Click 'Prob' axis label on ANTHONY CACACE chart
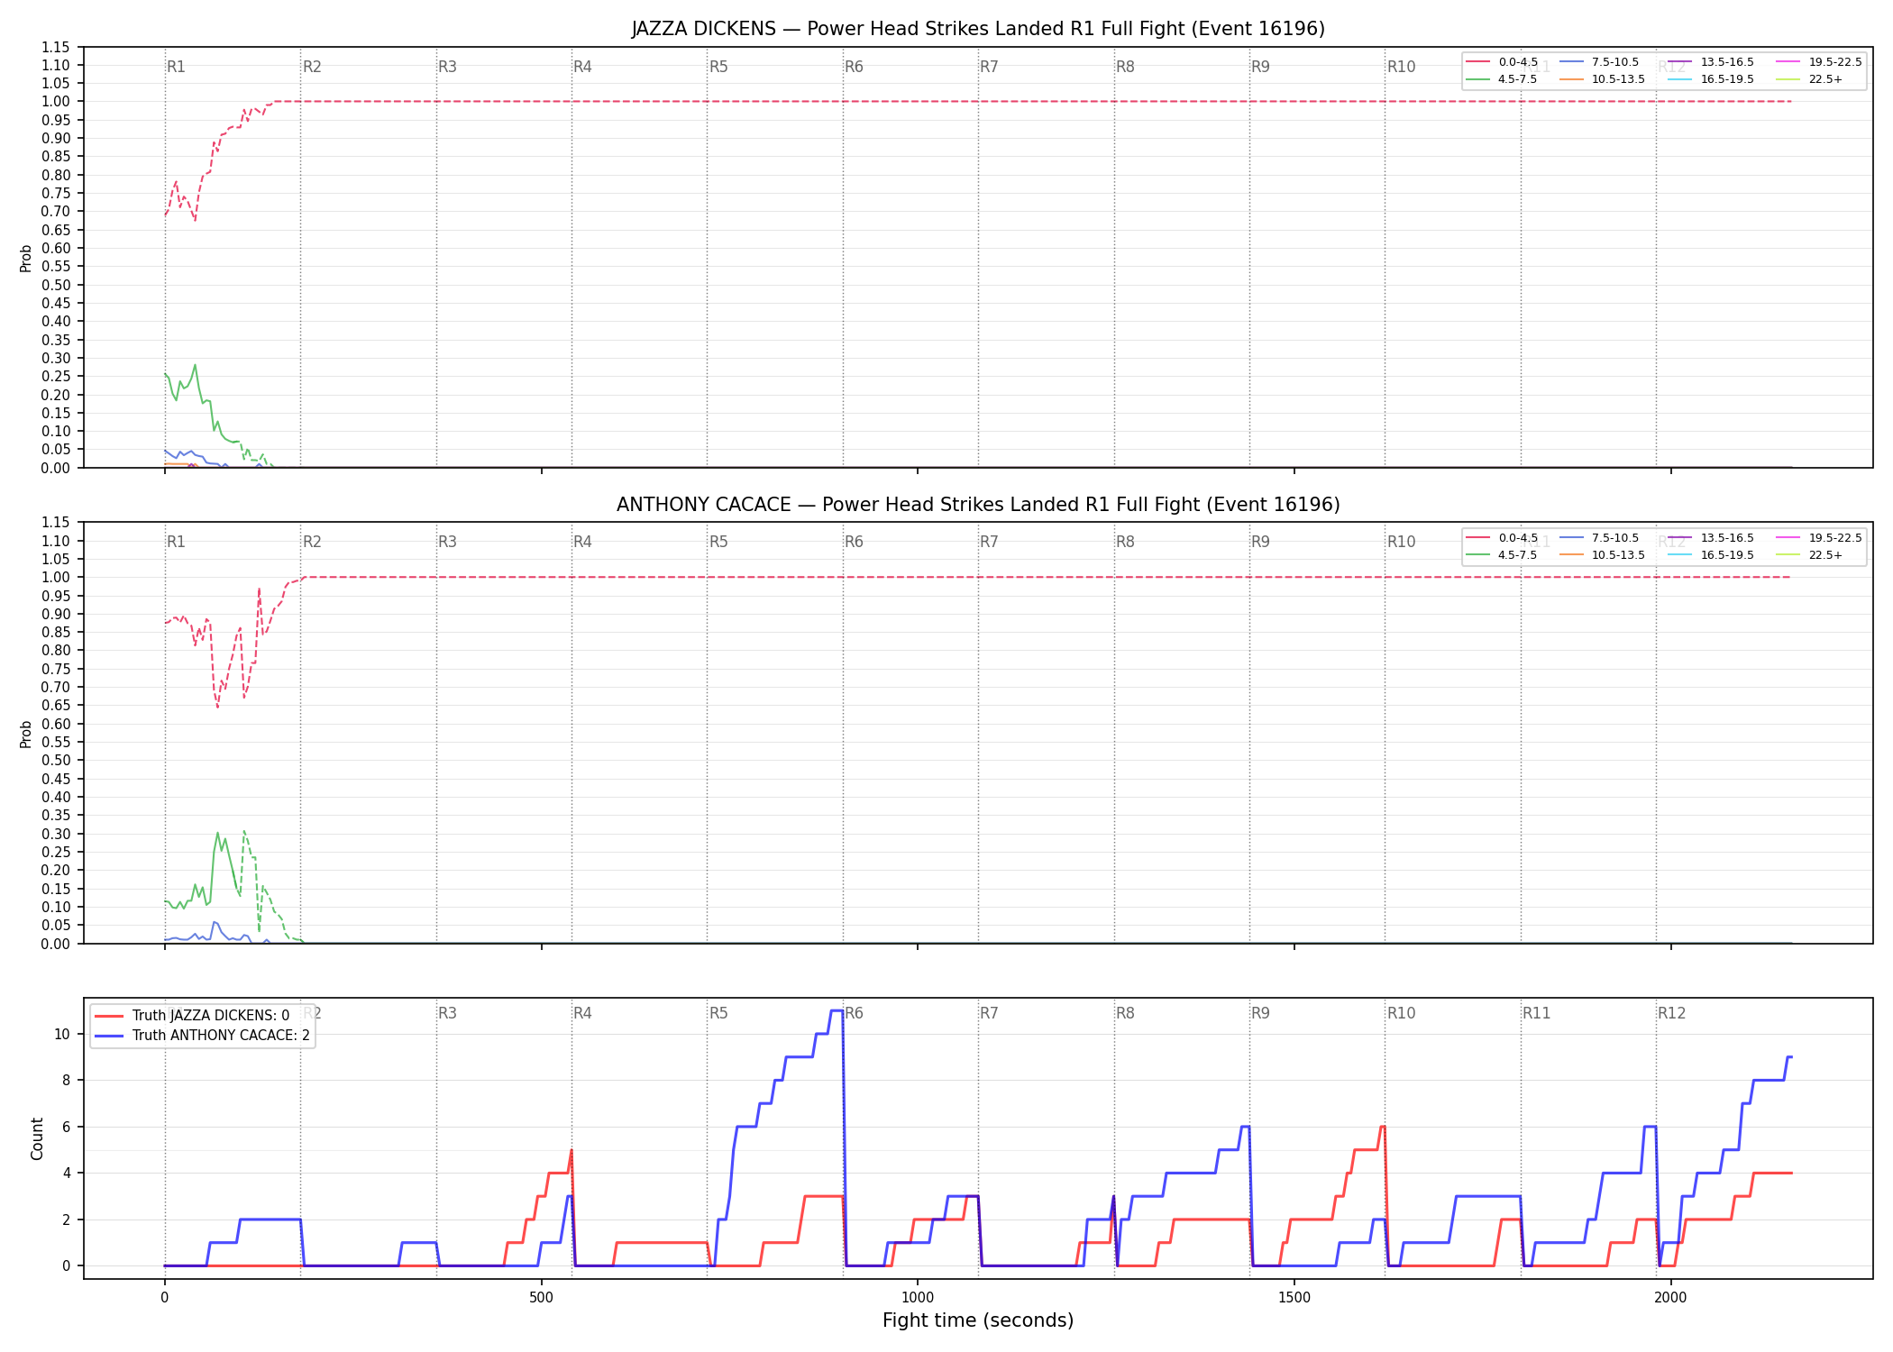The height and width of the screenshot is (1352, 1893). coord(26,734)
